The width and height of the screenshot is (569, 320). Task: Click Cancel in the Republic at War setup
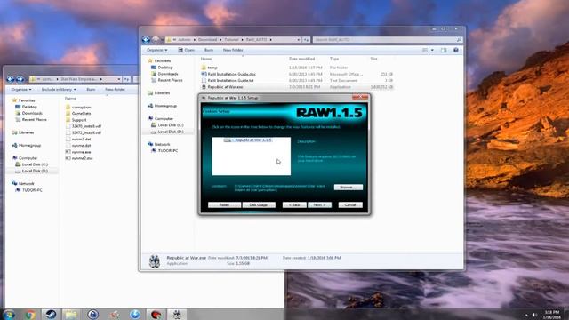(350, 205)
